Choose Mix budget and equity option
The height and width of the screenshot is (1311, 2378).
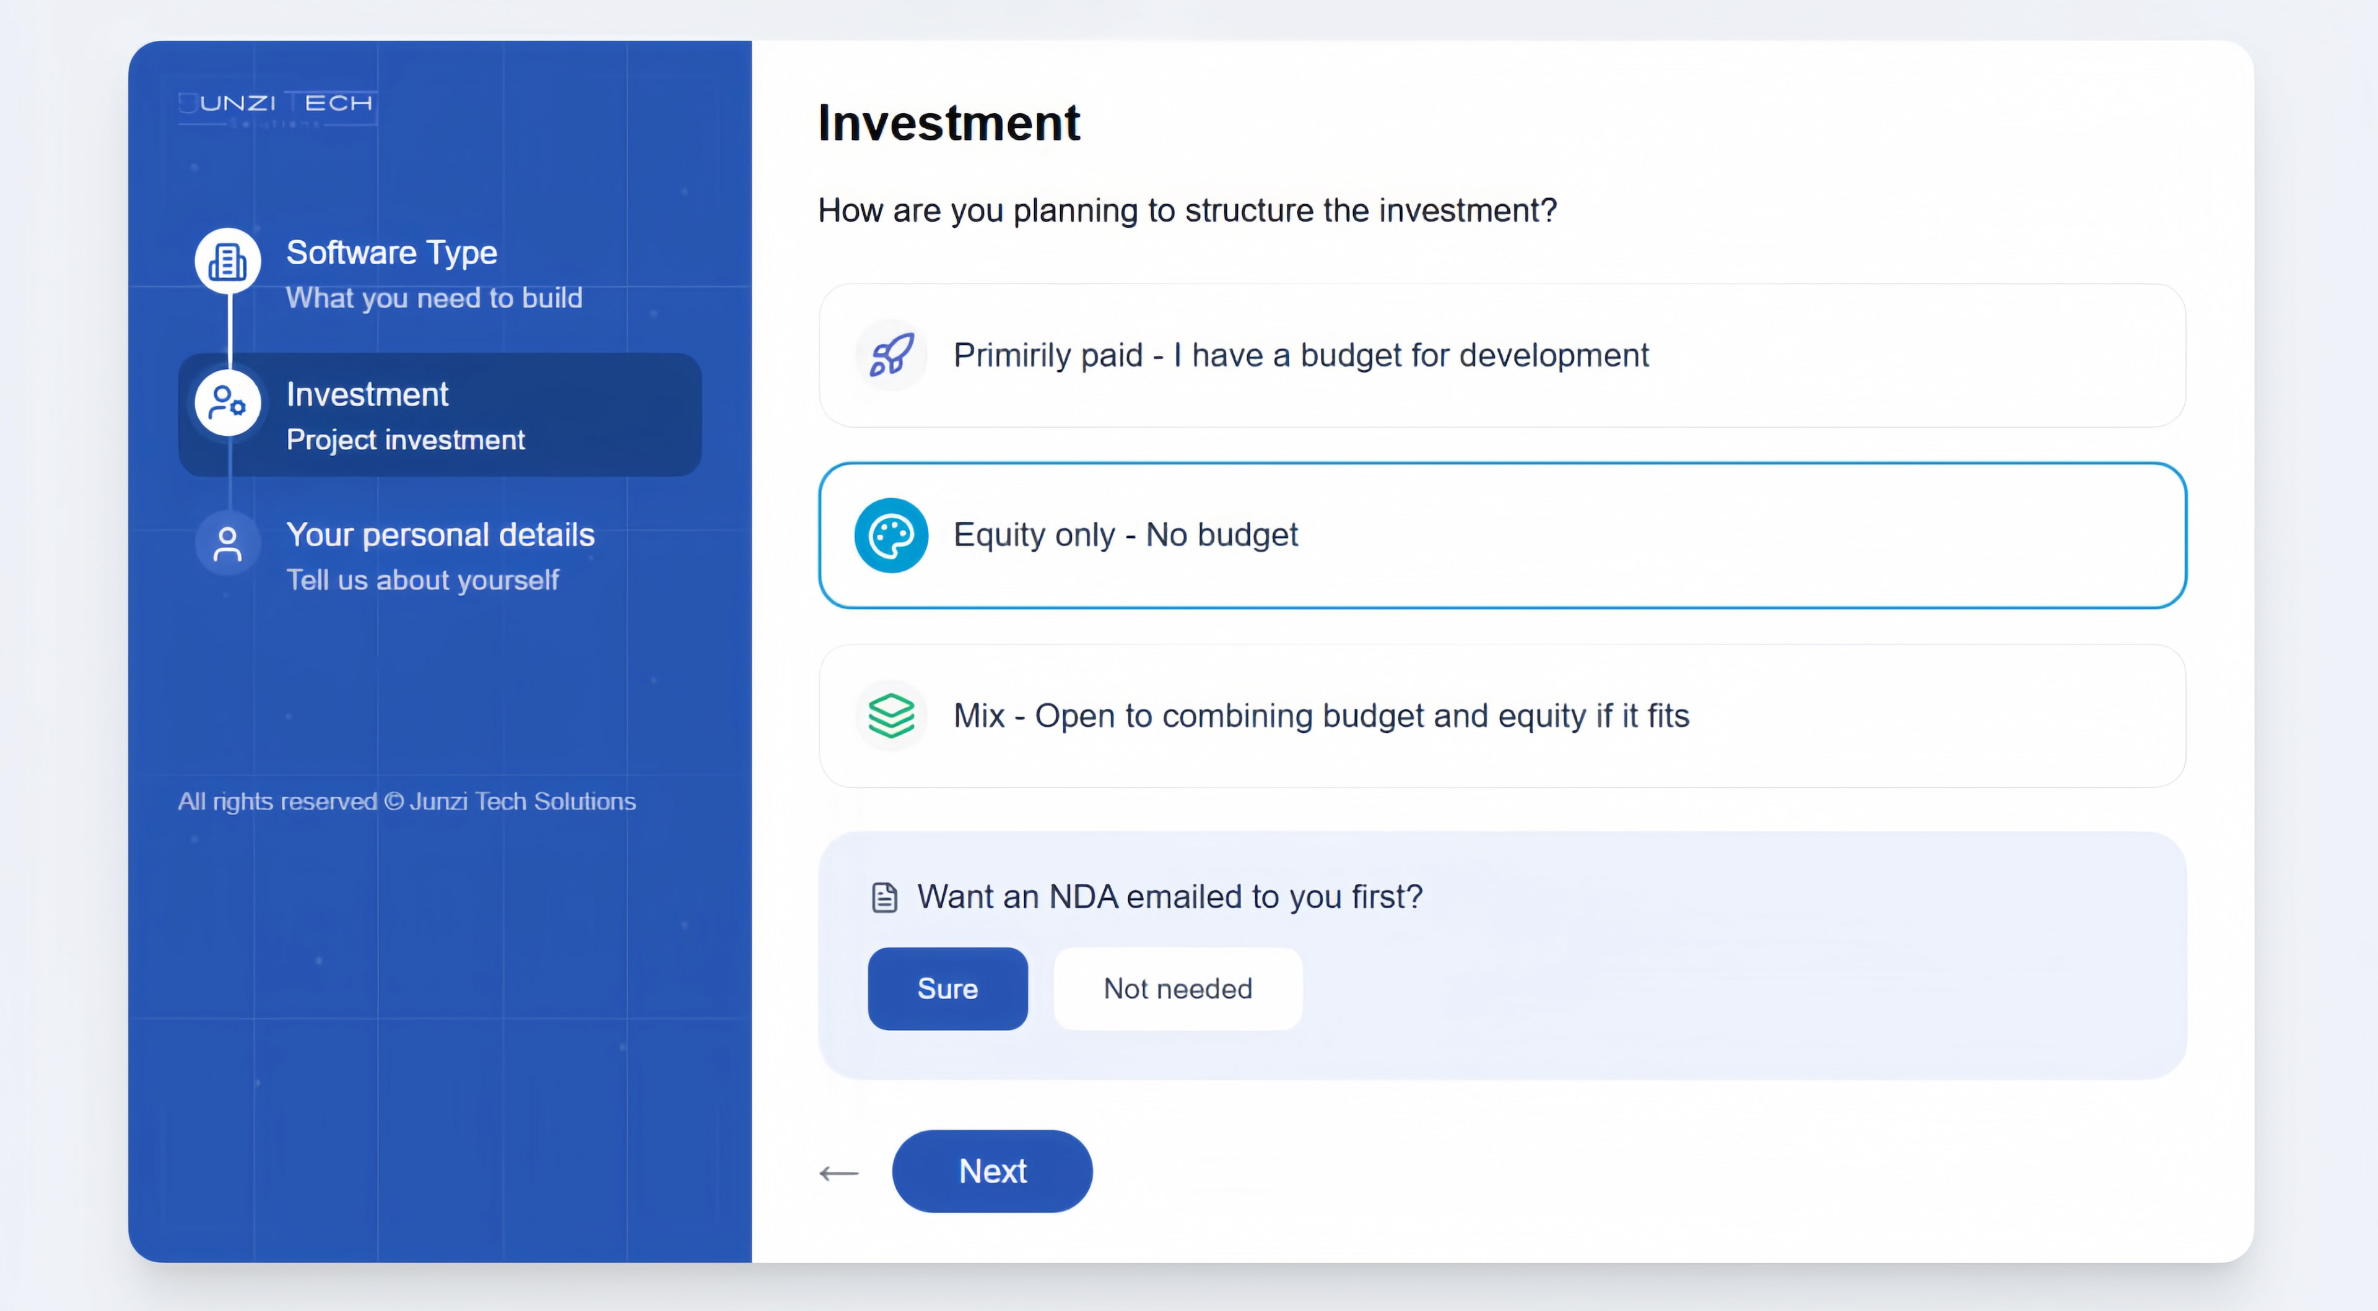click(x=1501, y=716)
